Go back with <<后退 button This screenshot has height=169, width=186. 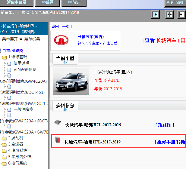pyautogui.click(x=47, y=3)
